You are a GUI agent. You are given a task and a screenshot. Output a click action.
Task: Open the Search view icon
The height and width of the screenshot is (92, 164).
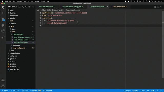(x=3, y=13)
